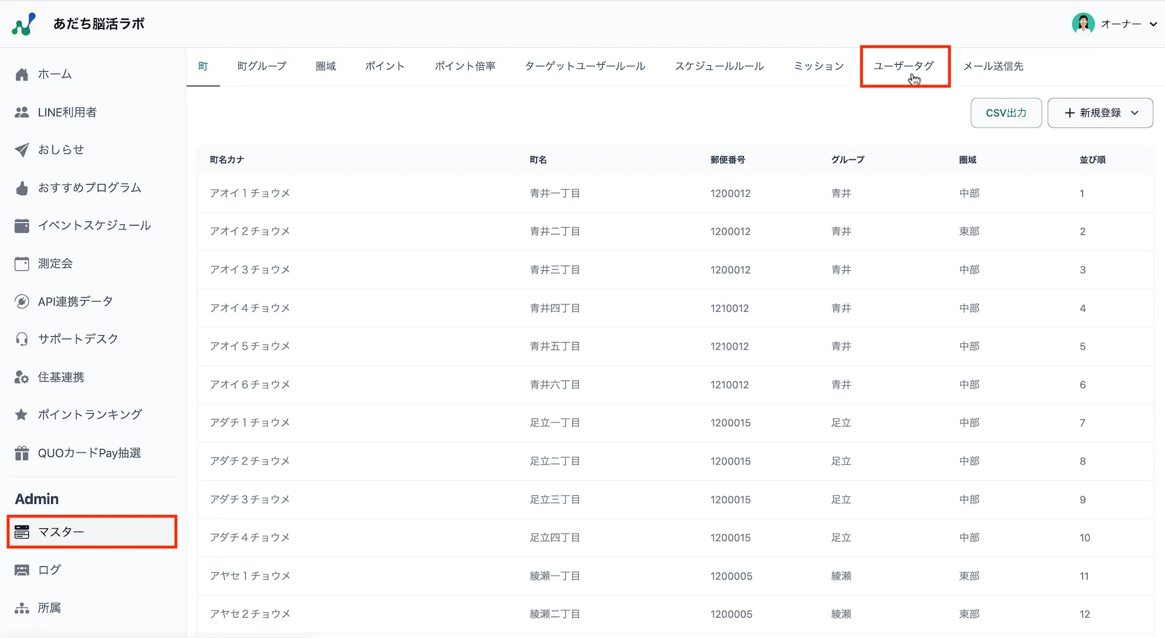Click the 所属 organization chart icon
Viewport: 1165px width, 638px height.
(22, 608)
